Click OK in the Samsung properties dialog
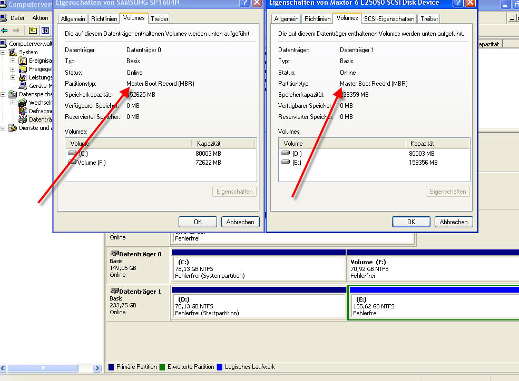 (x=198, y=222)
